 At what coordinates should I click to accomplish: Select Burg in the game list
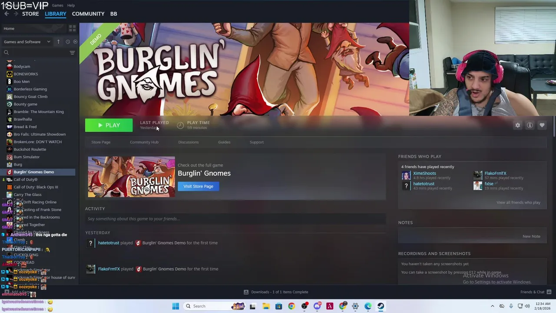pyautogui.click(x=18, y=164)
